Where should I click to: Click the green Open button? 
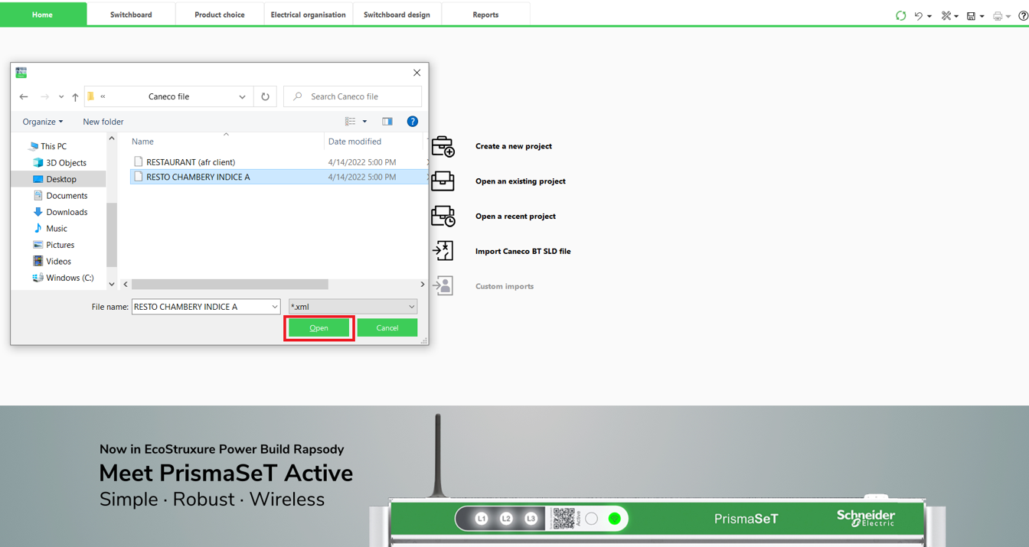(x=318, y=327)
